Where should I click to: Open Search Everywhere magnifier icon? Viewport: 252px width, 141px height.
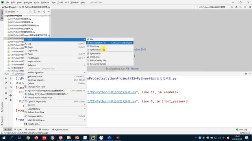pyautogui.click(x=250, y=7)
